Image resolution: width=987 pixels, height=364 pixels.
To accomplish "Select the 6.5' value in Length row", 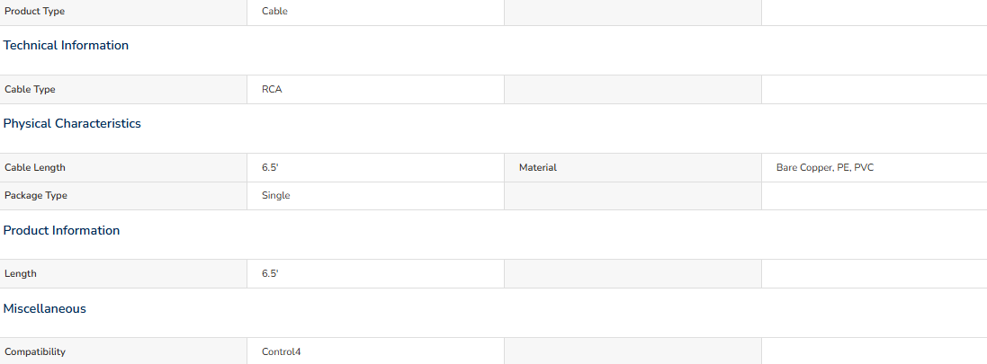I will point(270,273).
